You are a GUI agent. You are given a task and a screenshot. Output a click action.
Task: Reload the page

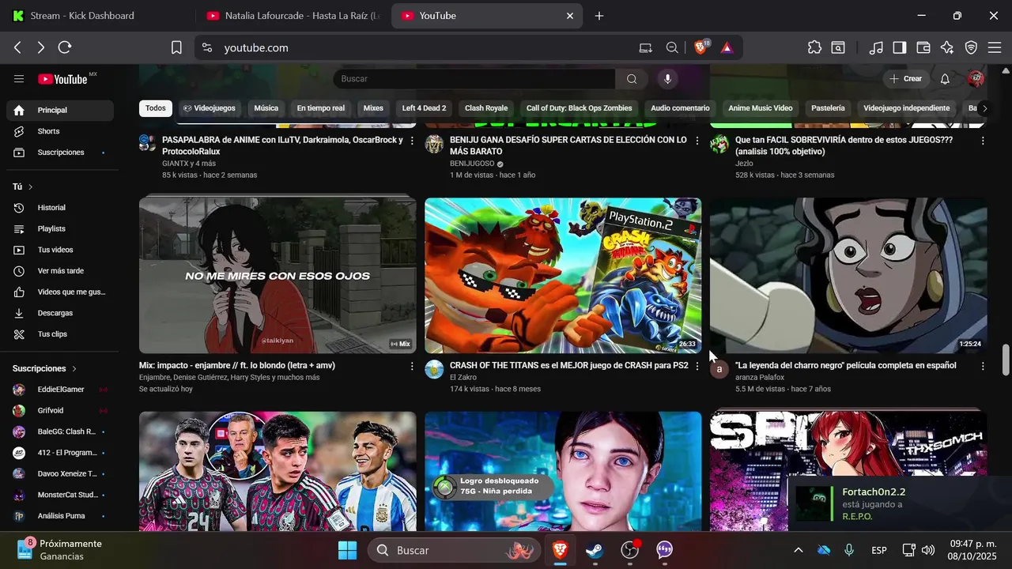(x=65, y=47)
